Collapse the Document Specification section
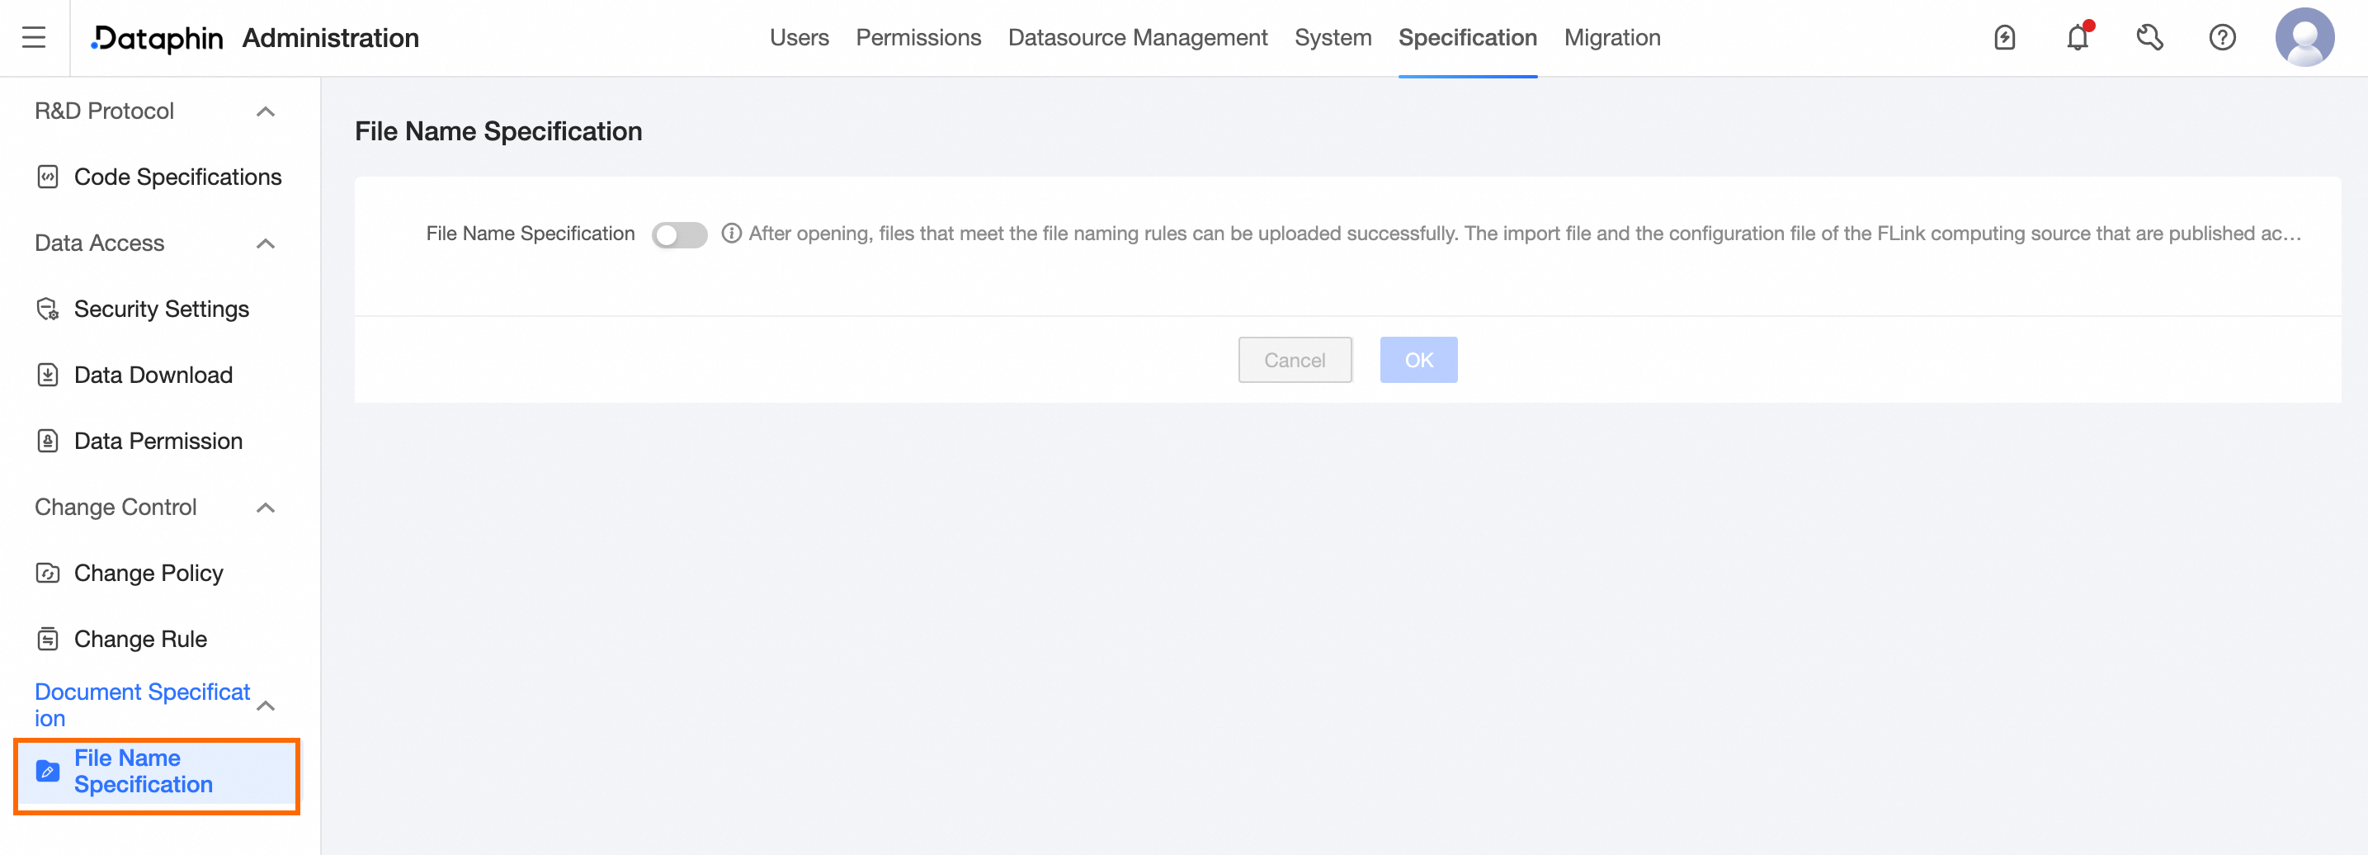The image size is (2368, 855). (266, 706)
